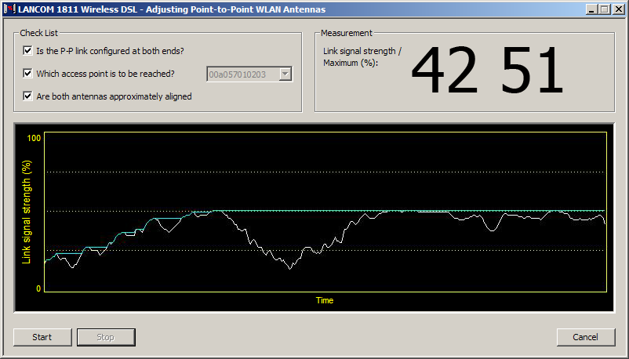Minimize the antenna adjustment window
The height and width of the screenshot is (359, 629).
pyautogui.click(x=591, y=9)
